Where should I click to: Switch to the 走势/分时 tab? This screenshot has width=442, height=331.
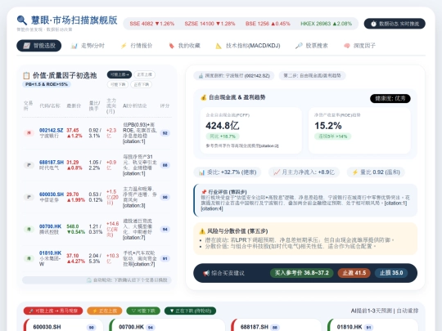pyautogui.click(x=88, y=46)
